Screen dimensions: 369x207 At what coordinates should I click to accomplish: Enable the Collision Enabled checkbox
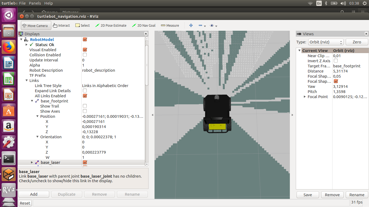click(x=85, y=55)
